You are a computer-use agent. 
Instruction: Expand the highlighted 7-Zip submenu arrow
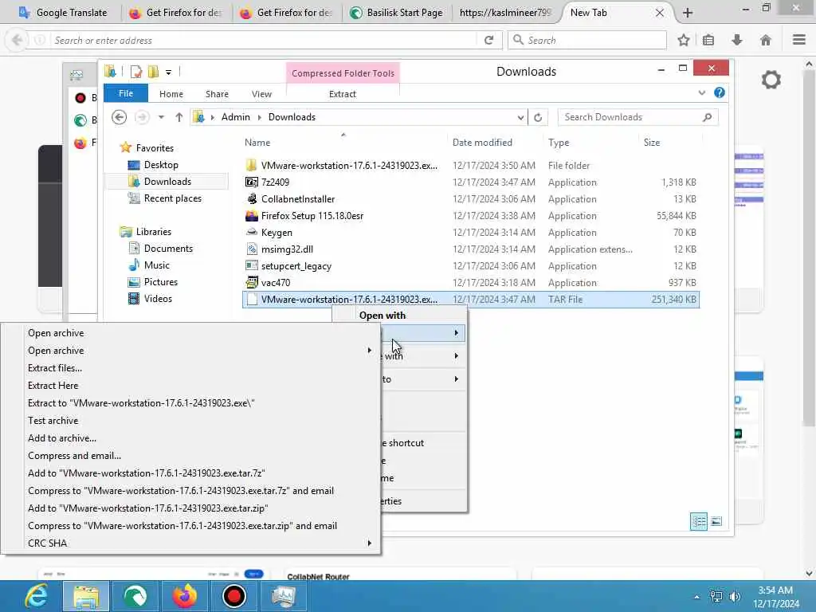[457, 332]
